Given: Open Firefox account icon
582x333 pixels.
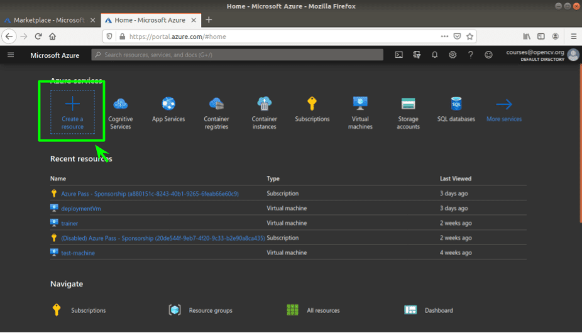Looking at the screenshot, I should pyautogui.click(x=555, y=36).
